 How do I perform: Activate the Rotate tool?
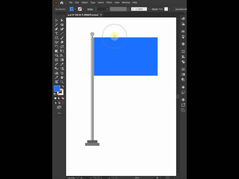[x=56, y=47]
